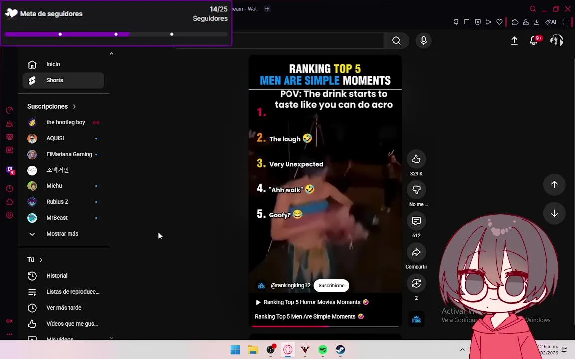Open the @rankingking12 channel link
The height and width of the screenshot is (359, 575).
tap(290, 285)
